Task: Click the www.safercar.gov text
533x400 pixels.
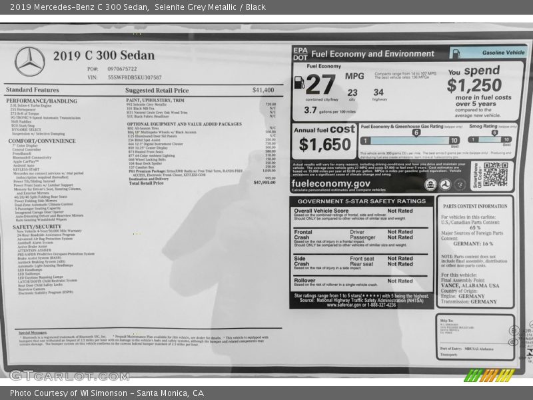Action: pos(343,305)
